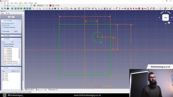Click the Top face of navigation cube
Image resolution: width=173 pixels, height=97 pixels.
165,18
